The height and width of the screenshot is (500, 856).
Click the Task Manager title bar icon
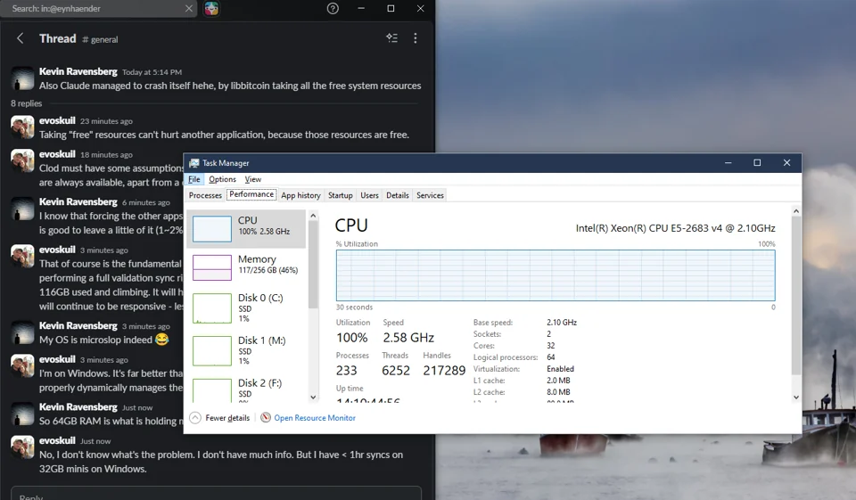tap(193, 163)
